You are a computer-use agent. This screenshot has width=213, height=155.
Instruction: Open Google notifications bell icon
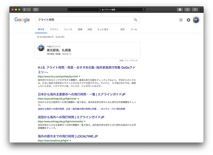click(188, 20)
